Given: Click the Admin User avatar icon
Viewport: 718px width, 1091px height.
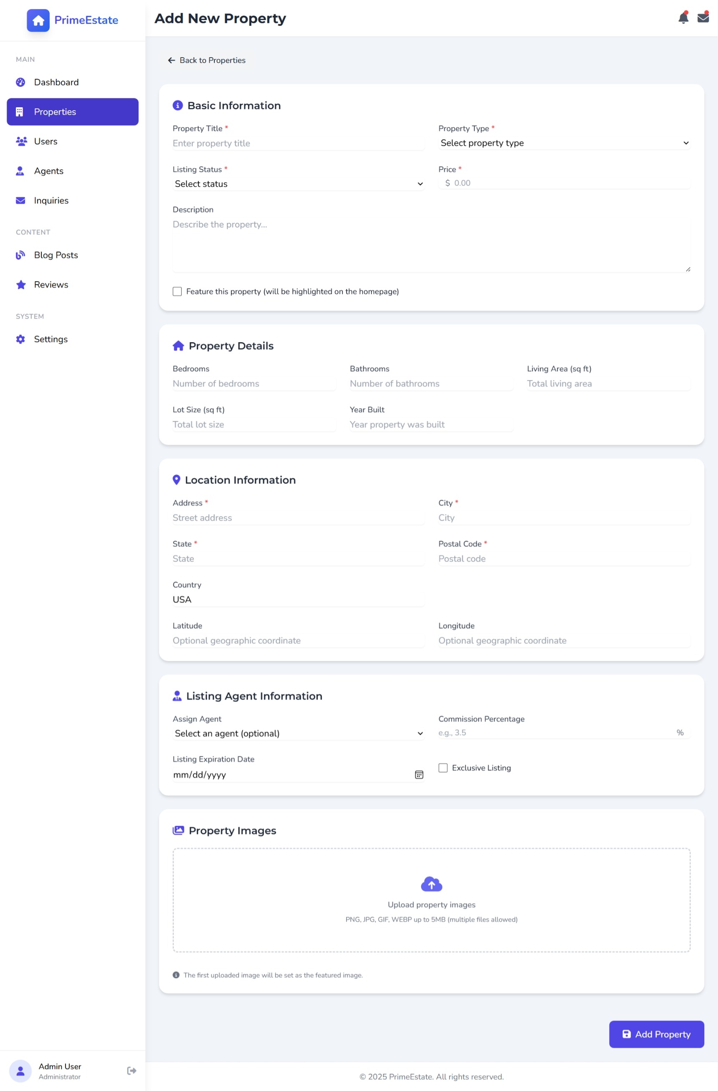Looking at the screenshot, I should (x=20, y=1071).
